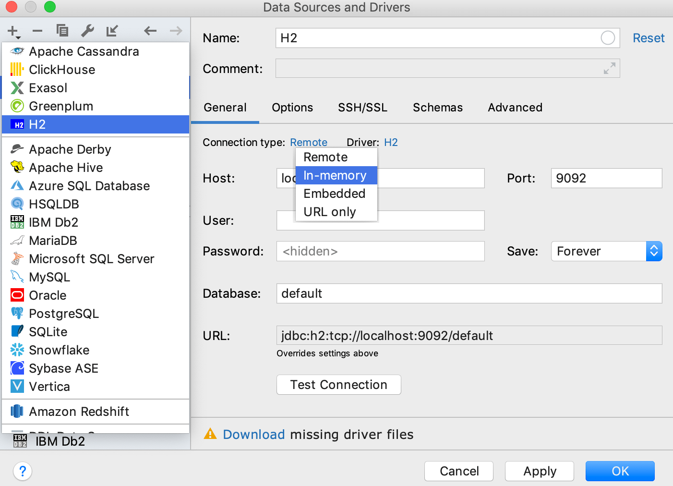Select Amazon Redshift data source
673x486 pixels.
coord(96,412)
